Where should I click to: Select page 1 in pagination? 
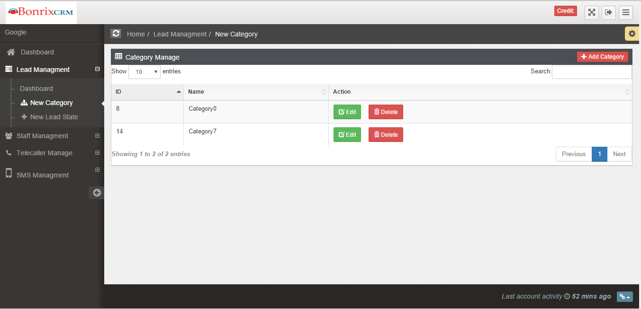pos(599,154)
